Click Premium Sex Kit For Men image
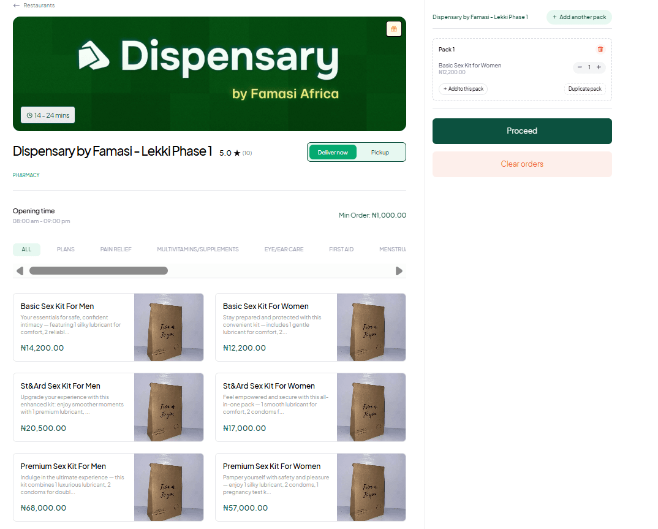This screenshot has width=658, height=529. [168, 487]
